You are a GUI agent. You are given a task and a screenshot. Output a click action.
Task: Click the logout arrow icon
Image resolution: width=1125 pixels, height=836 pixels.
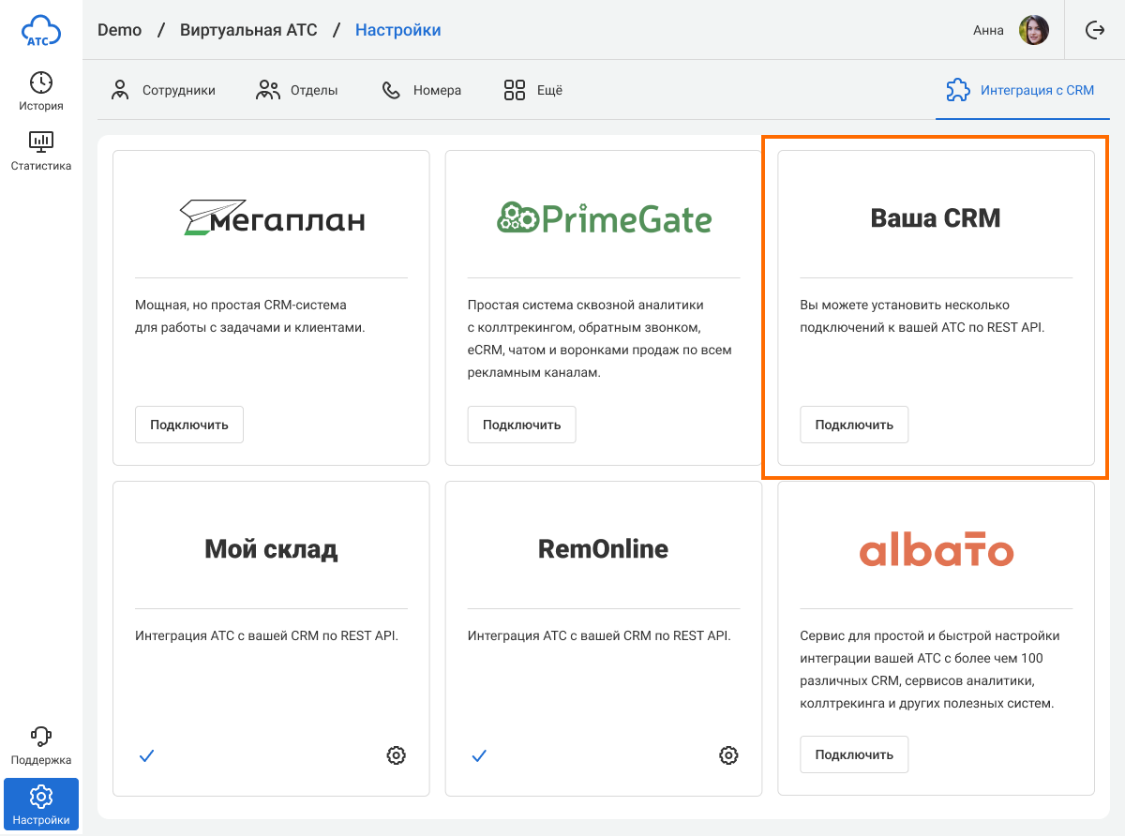click(1094, 30)
